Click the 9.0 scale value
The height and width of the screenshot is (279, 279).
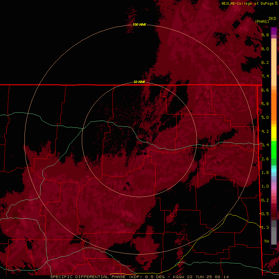pyautogui.click(x=265, y=49)
